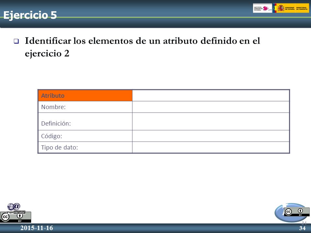Image resolution: width=311 pixels, height=233 pixels.
Task: Click the Instituto Geográfico Nacional logo
Action: click(262, 8)
